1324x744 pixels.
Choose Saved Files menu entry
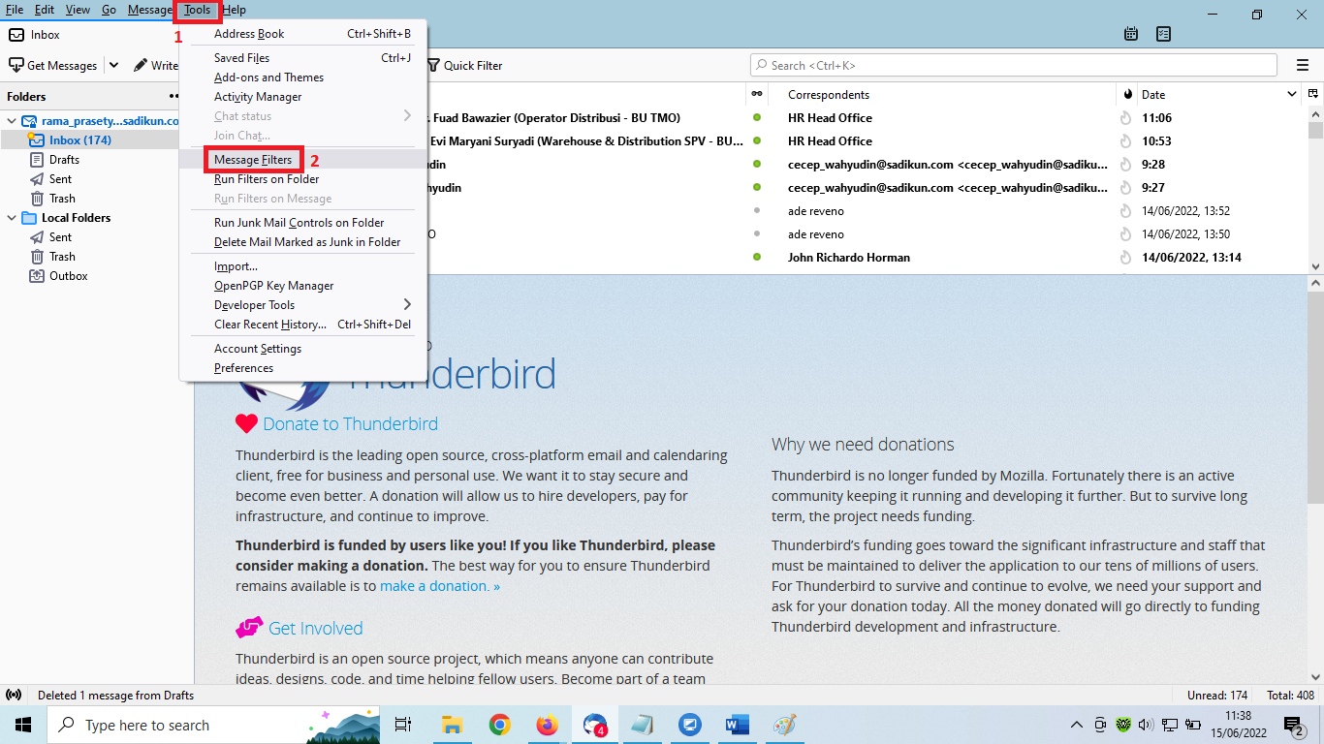click(x=303, y=58)
